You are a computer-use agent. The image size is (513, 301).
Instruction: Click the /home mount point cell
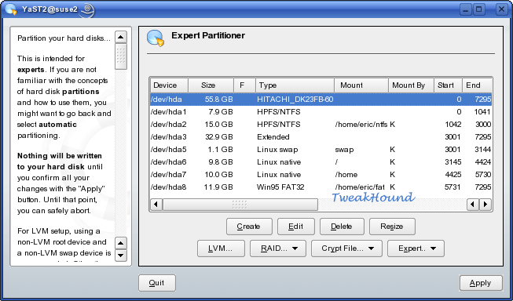click(346, 175)
